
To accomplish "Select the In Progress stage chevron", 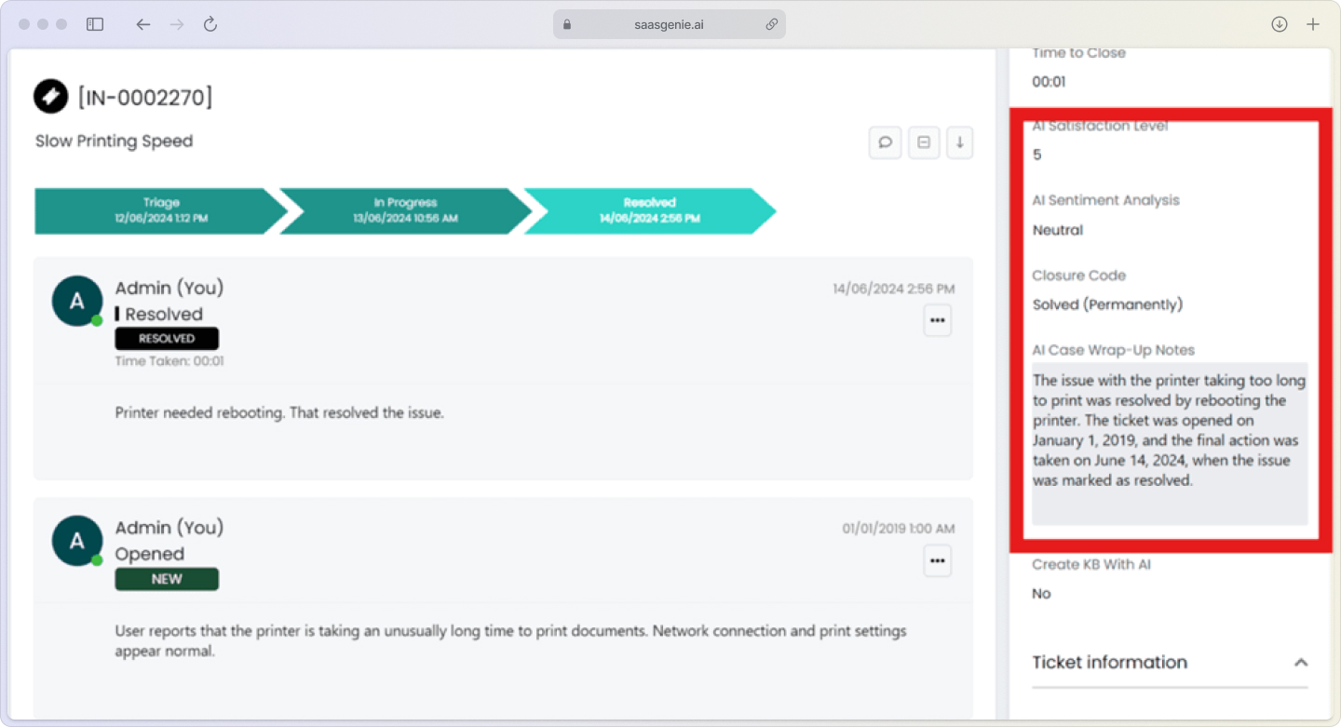I will pos(405,211).
